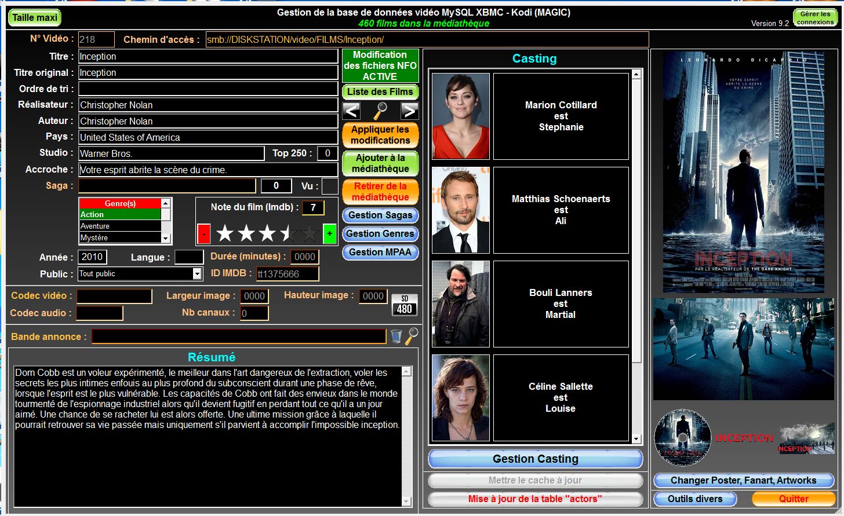Viewport: 844px width, 516px height.
Task: Click the SD 480 resolution badge
Action: [405, 305]
